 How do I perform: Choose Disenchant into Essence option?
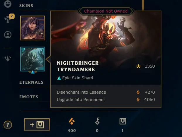[x=106, y=92]
